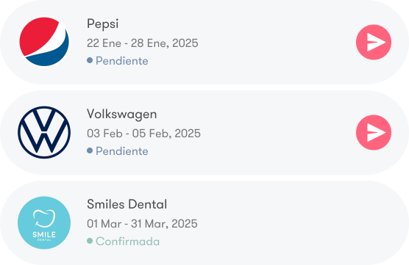
Task: Click the Smile Dental logo icon
Action: [44, 222]
